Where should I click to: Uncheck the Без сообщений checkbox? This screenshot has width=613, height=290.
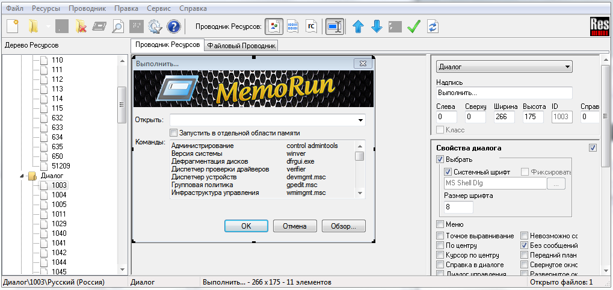(524, 245)
